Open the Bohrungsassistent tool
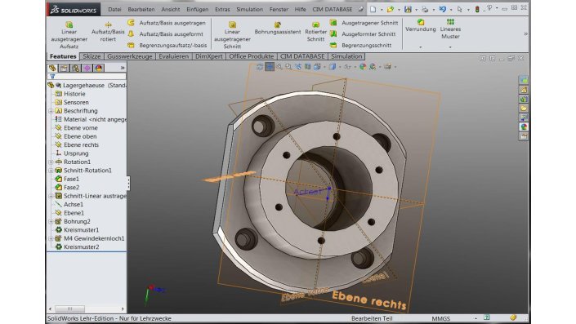 point(278,28)
